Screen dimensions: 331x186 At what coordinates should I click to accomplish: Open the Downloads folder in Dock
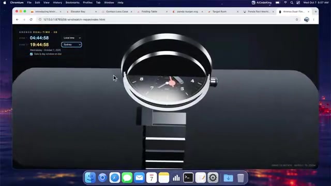pyautogui.click(x=228, y=178)
